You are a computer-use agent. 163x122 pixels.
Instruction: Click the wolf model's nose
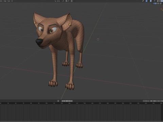pyautogui.click(x=39, y=42)
